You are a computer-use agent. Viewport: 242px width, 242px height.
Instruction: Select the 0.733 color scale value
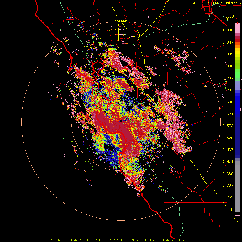228,90
